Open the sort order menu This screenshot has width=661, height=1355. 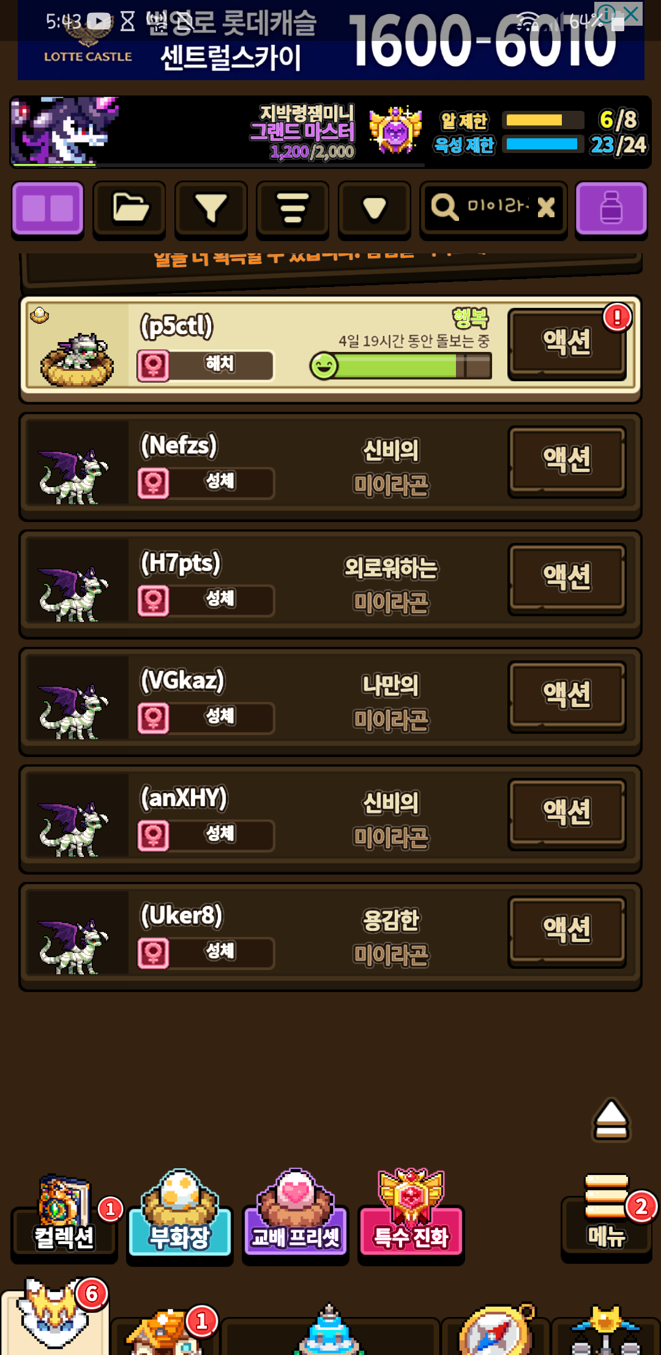click(x=293, y=209)
